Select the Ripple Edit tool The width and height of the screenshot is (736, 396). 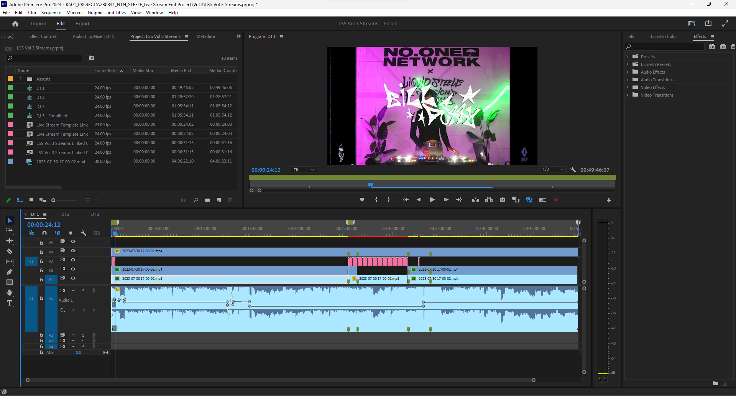point(10,241)
